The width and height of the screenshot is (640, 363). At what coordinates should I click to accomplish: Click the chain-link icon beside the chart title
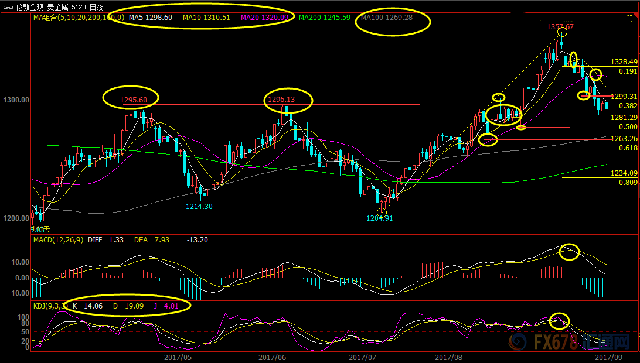(x=7, y=7)
